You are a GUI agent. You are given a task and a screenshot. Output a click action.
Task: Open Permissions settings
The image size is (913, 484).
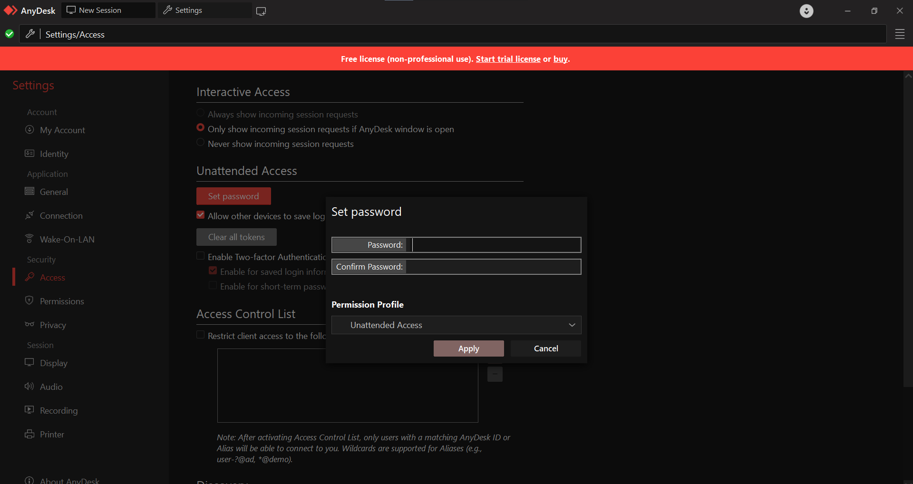[62, 301]
